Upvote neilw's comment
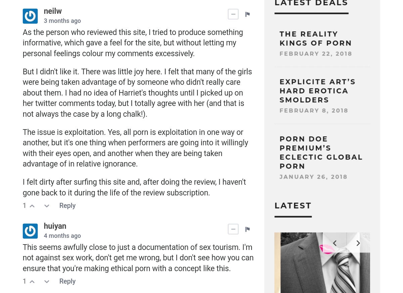The width and height of the screenshot is (403, 293). click(x=32, y=206)
